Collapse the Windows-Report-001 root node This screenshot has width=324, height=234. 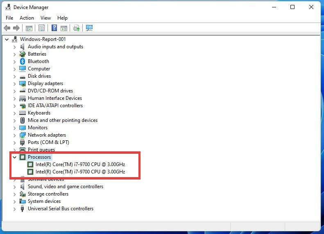[x=7, y=39]
